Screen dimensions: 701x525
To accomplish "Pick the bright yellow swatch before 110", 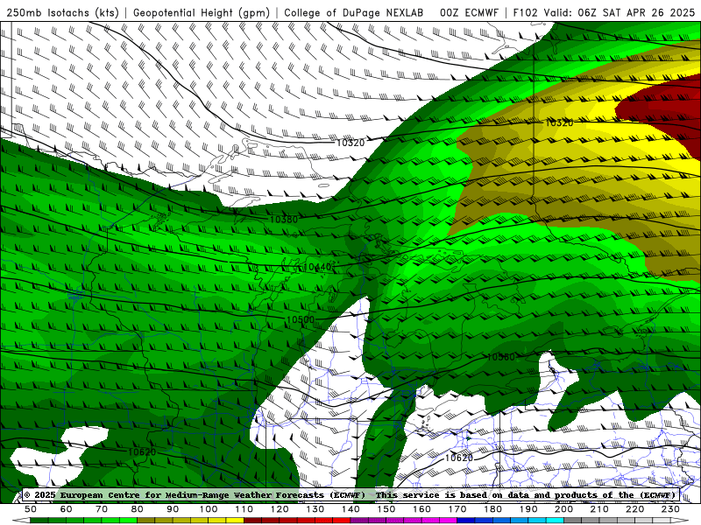I will (x=235, y=521).
